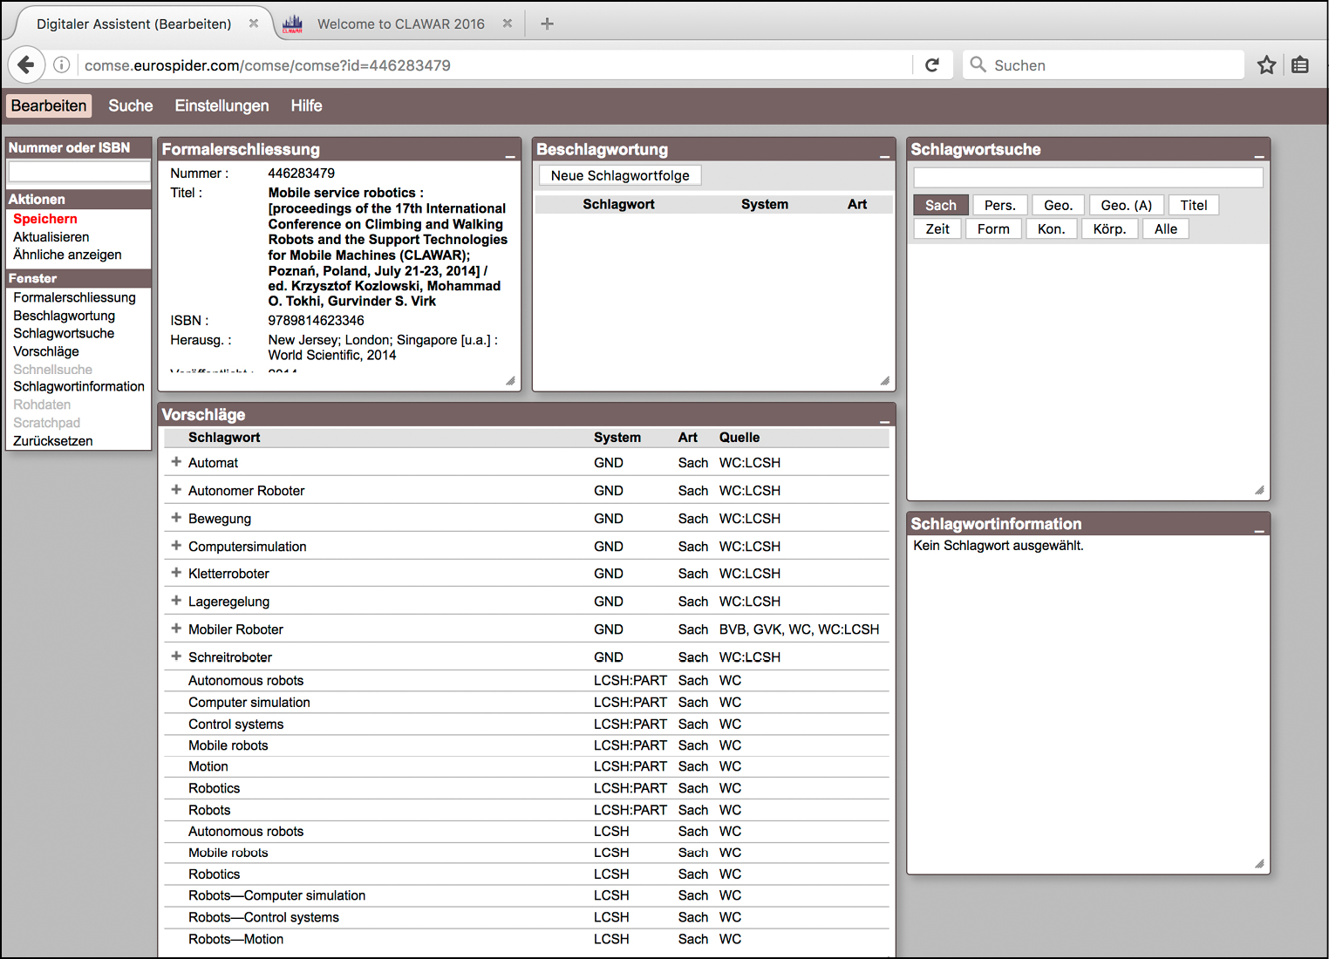Viewport: 1329px width, 959px height.
Task: Expand the Bewegung suggestion row
Action: [176, 518]
